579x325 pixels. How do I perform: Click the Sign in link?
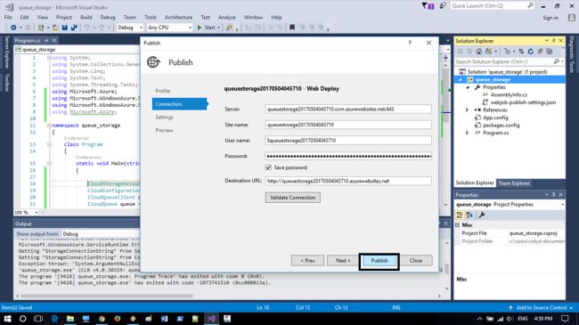(550, 18)
